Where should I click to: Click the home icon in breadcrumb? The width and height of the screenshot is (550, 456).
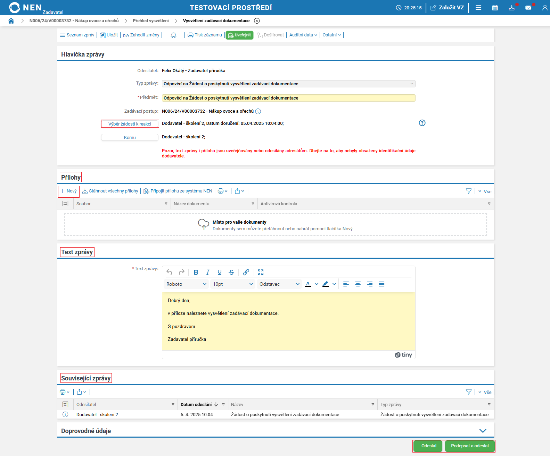11,21
